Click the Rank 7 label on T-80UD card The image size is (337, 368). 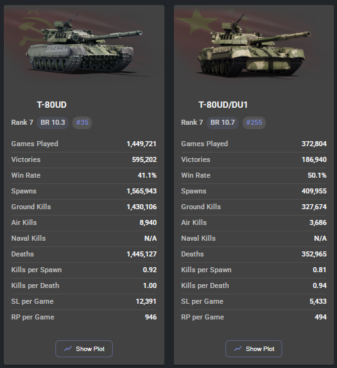point(22,122)
